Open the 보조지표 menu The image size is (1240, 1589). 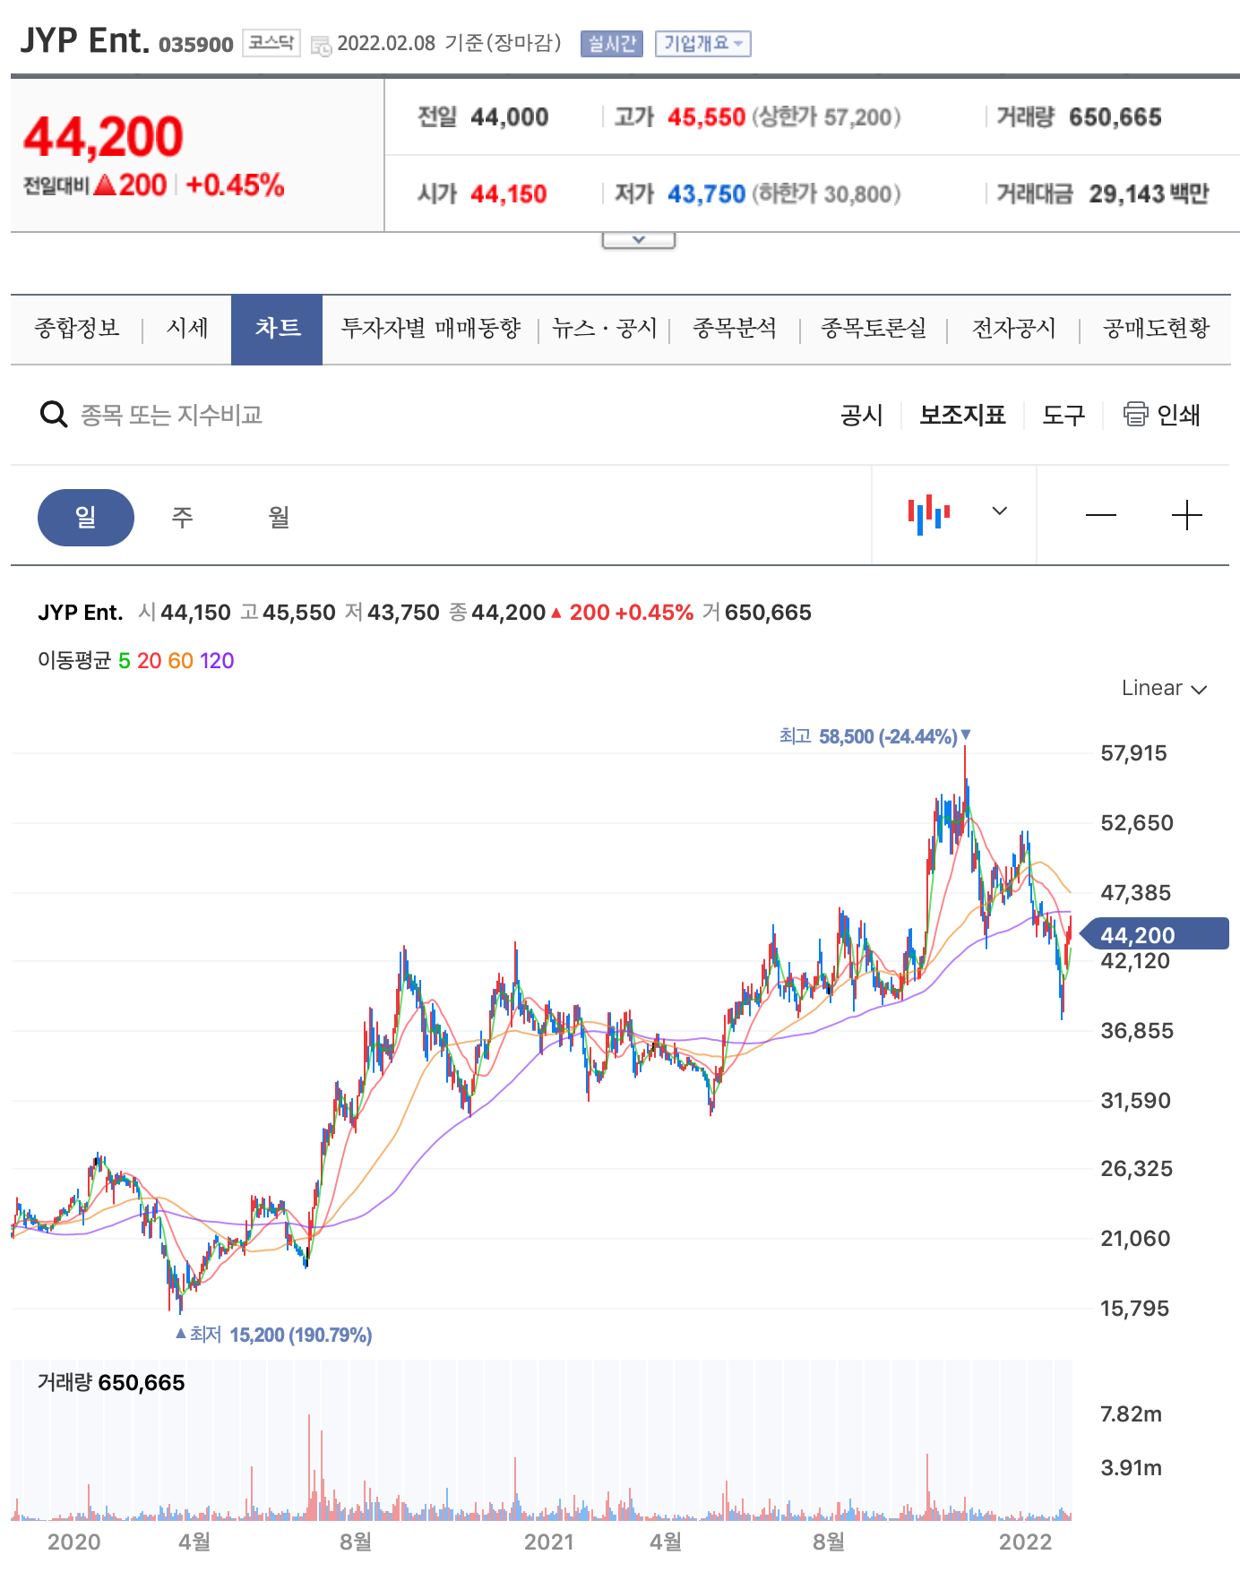click(x=962, y=415)
